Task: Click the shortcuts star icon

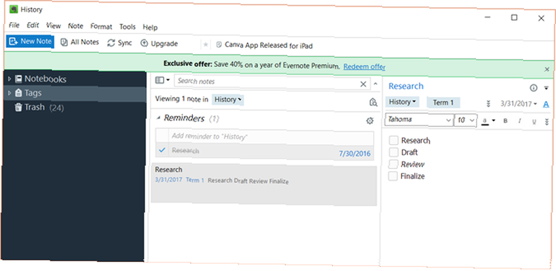Action: pos(206,45)
